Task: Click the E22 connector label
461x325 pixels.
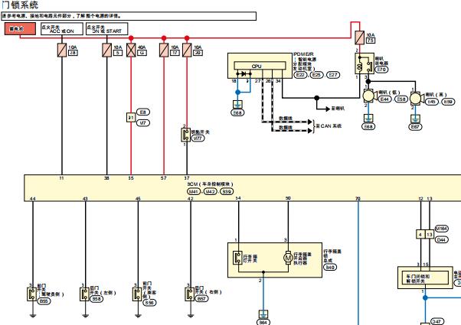Action: pyautogui.click(x=300, y=75)
